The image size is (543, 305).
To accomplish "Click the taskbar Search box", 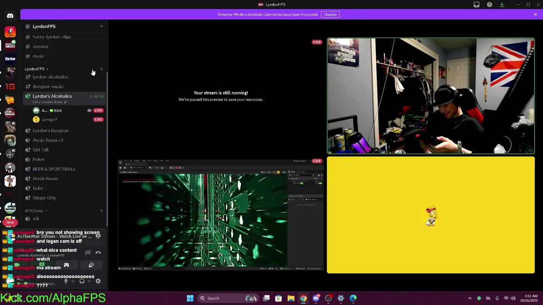I will point(228,298).
